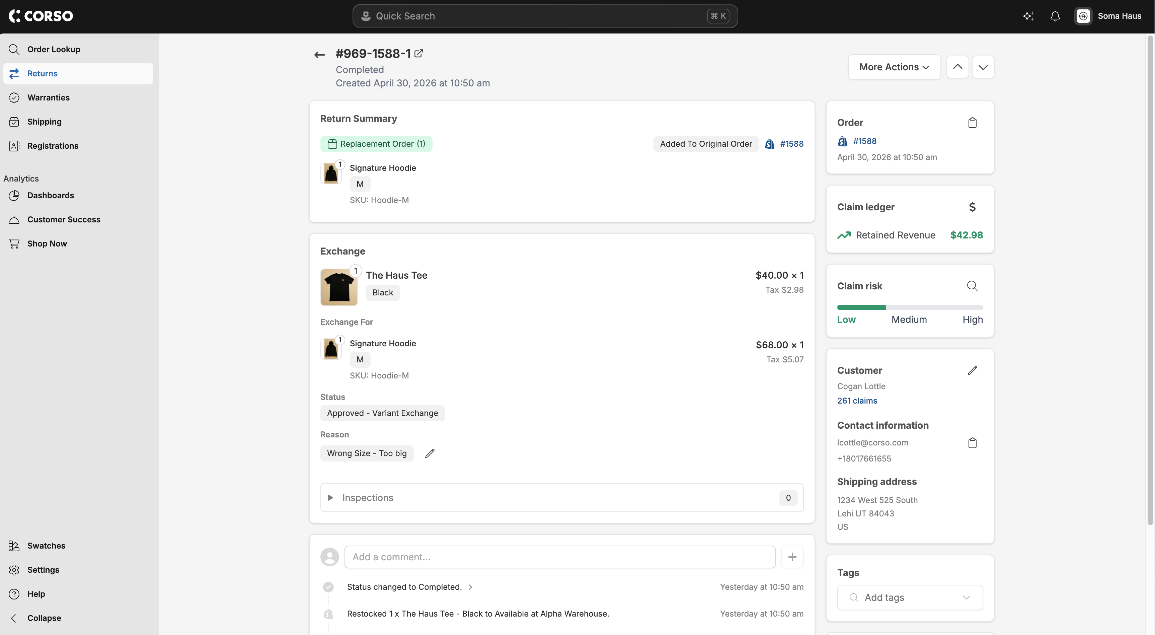Click the Shopify icon beside #1588 in Return Summary
The image size is (1155, 635).
click(769, 144)
